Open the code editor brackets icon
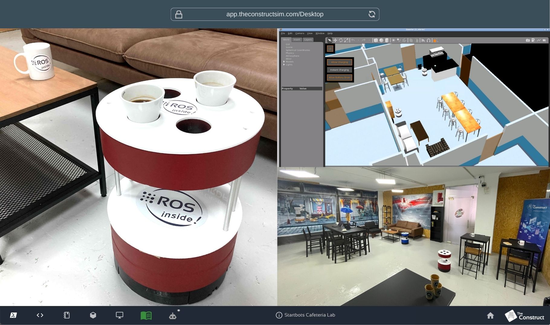This screenshot has height=325, width=550. [x=40, y=315]
